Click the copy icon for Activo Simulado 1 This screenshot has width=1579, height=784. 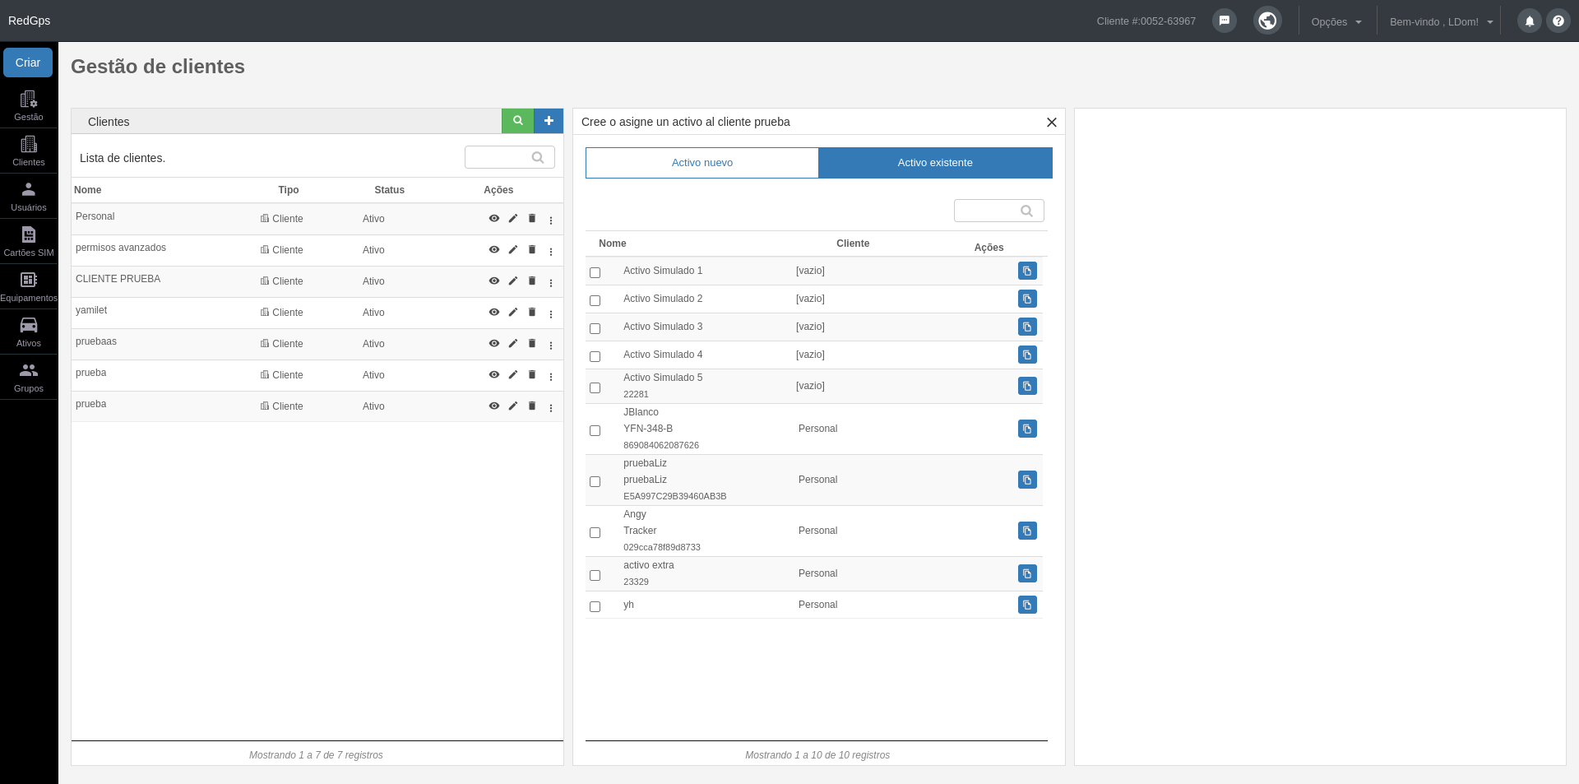1027,271
